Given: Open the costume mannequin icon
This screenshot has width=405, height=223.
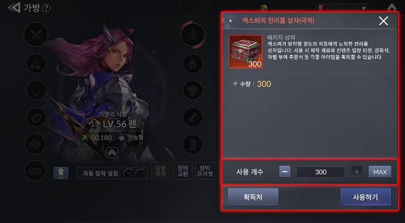Looking at the screenshot, I should pyautogui.click(x=61, y=173).
